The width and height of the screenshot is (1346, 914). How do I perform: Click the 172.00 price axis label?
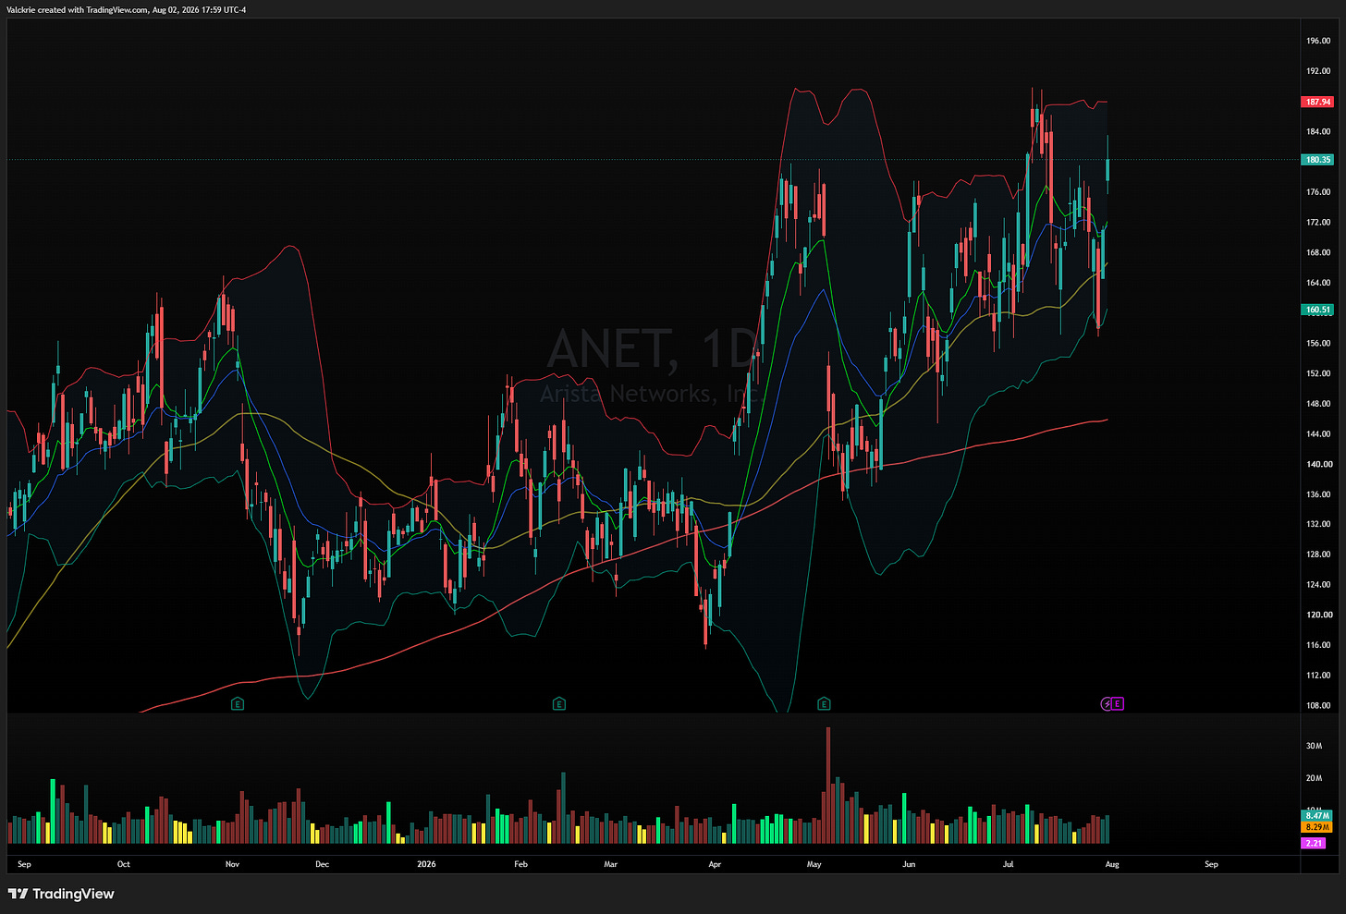(1318, 223)
